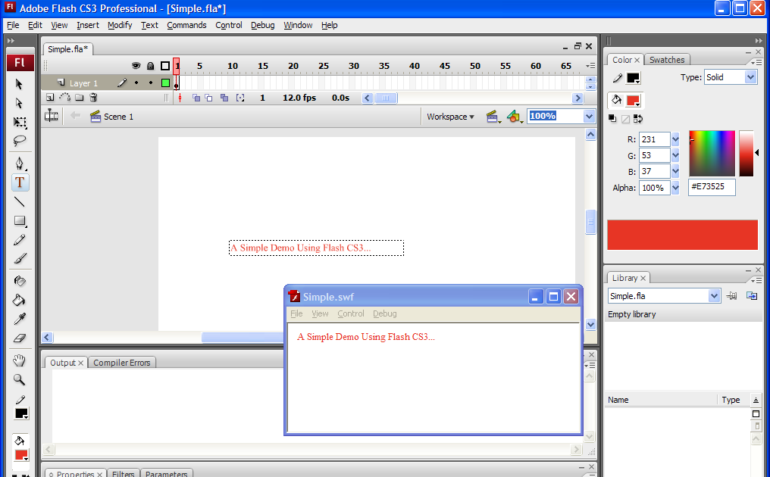770x477 pixels.
Task: Click frame 20 on the timeline ruler
Action: coord(293,66)
